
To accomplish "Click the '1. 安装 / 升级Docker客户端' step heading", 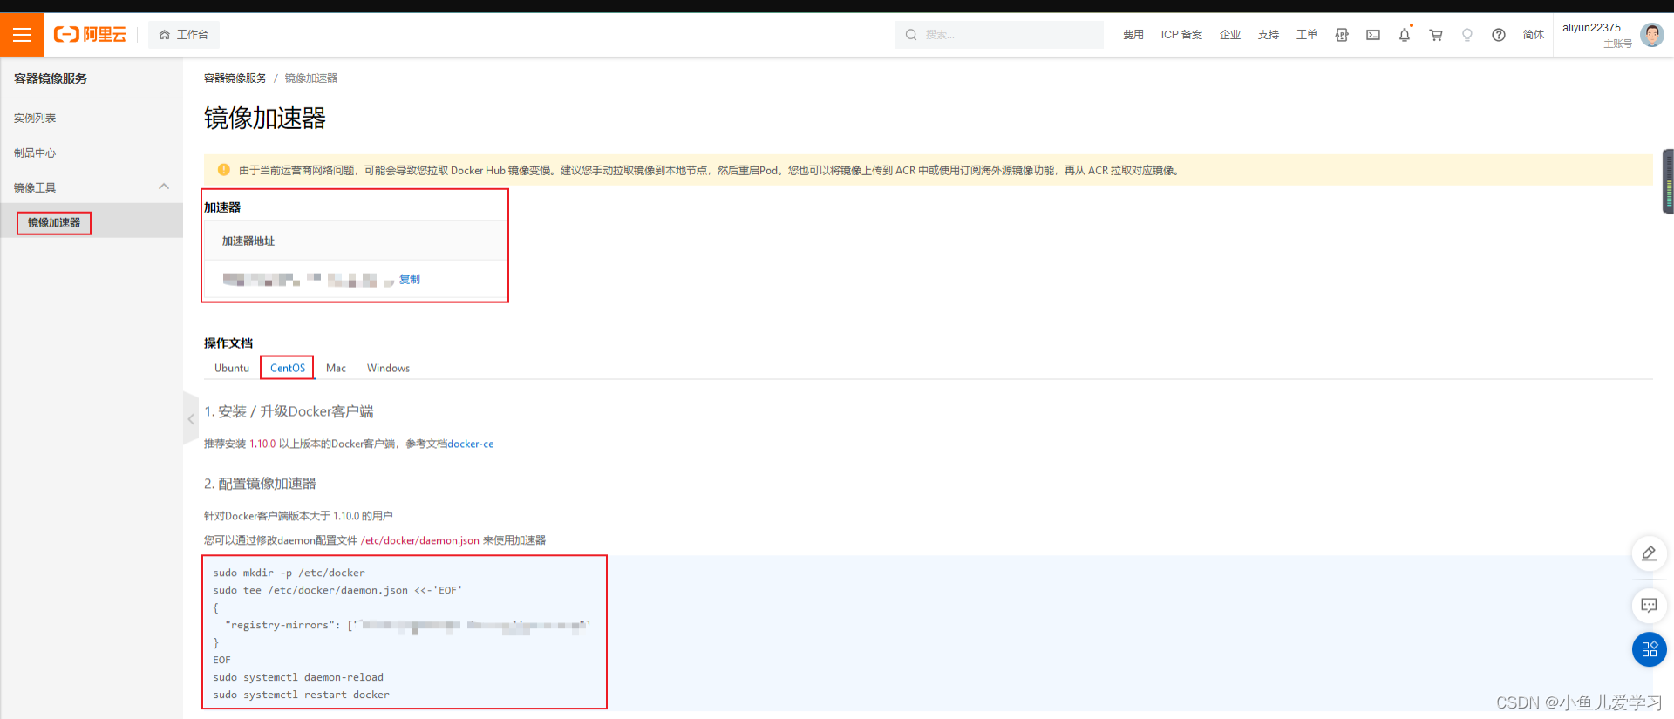I will click(289, 411).
